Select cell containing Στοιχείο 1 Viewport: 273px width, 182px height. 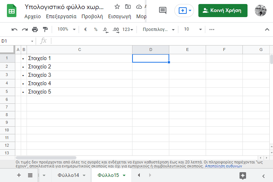[80, 58]
